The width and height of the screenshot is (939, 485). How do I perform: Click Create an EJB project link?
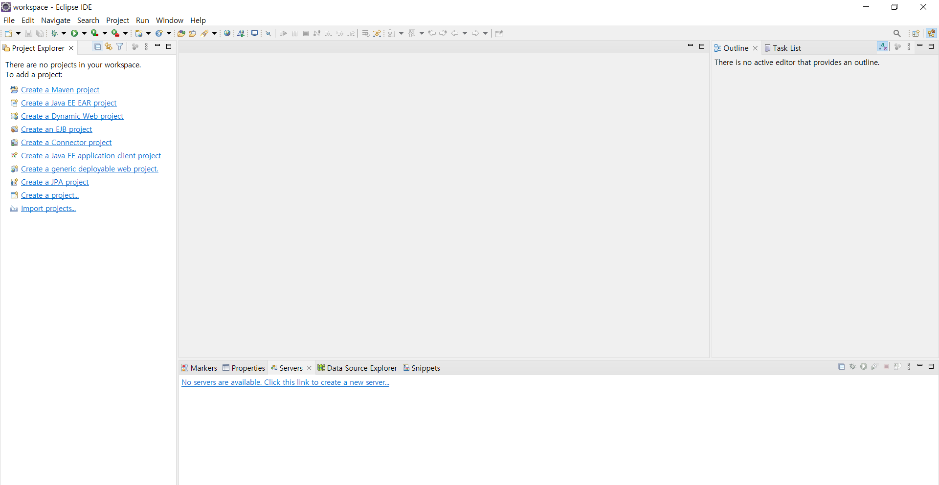pos(57,129)
